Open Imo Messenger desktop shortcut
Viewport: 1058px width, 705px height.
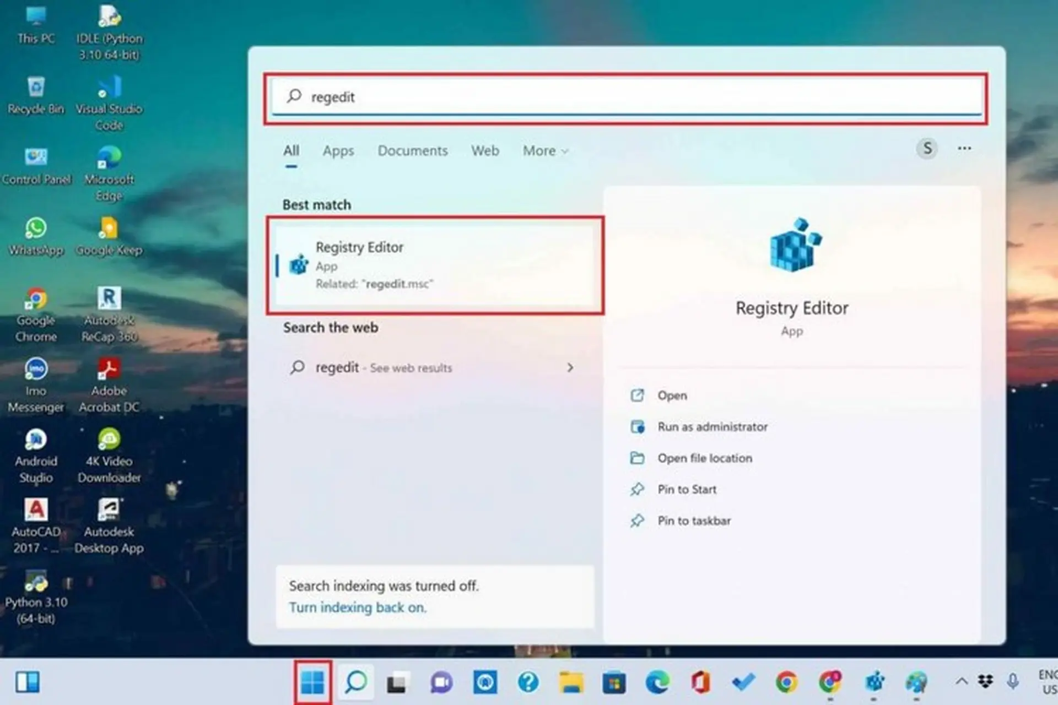coord(36,385)
